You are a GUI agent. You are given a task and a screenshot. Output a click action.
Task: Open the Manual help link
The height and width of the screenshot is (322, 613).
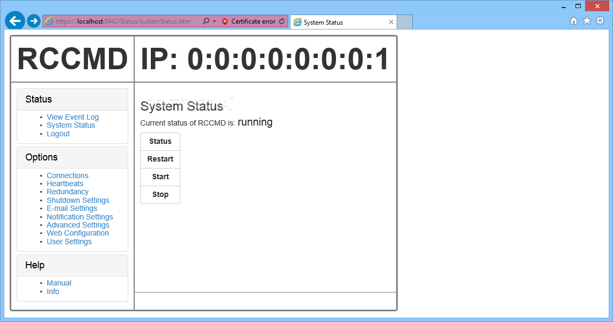click(x=59, y=283)
